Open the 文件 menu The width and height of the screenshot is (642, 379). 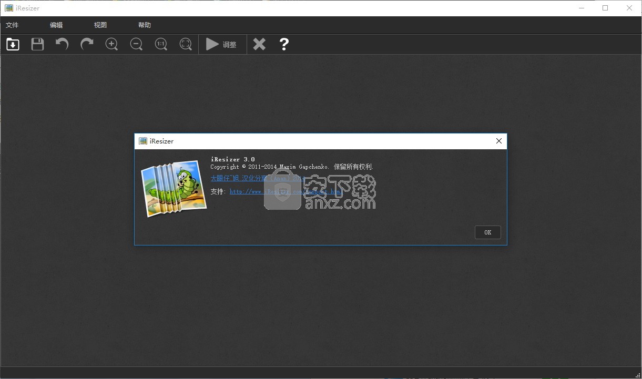[x=12, y=25]
